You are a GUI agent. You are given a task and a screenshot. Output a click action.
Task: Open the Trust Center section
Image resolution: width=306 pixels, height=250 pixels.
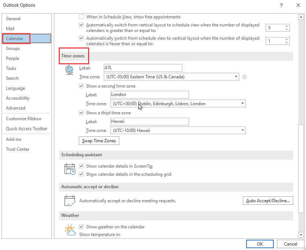pos(17,149)
